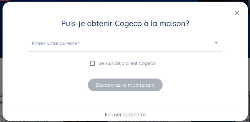Click the underline beneath the address field
The height and width of the screenshot is (122, 250).
click(125, 52)
